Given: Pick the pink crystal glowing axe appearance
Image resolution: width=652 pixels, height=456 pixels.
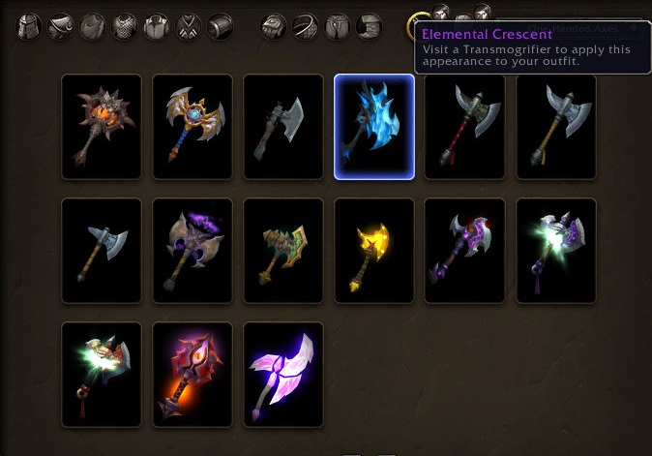Looking at the screenshot, I should click(x=283, y=375).
